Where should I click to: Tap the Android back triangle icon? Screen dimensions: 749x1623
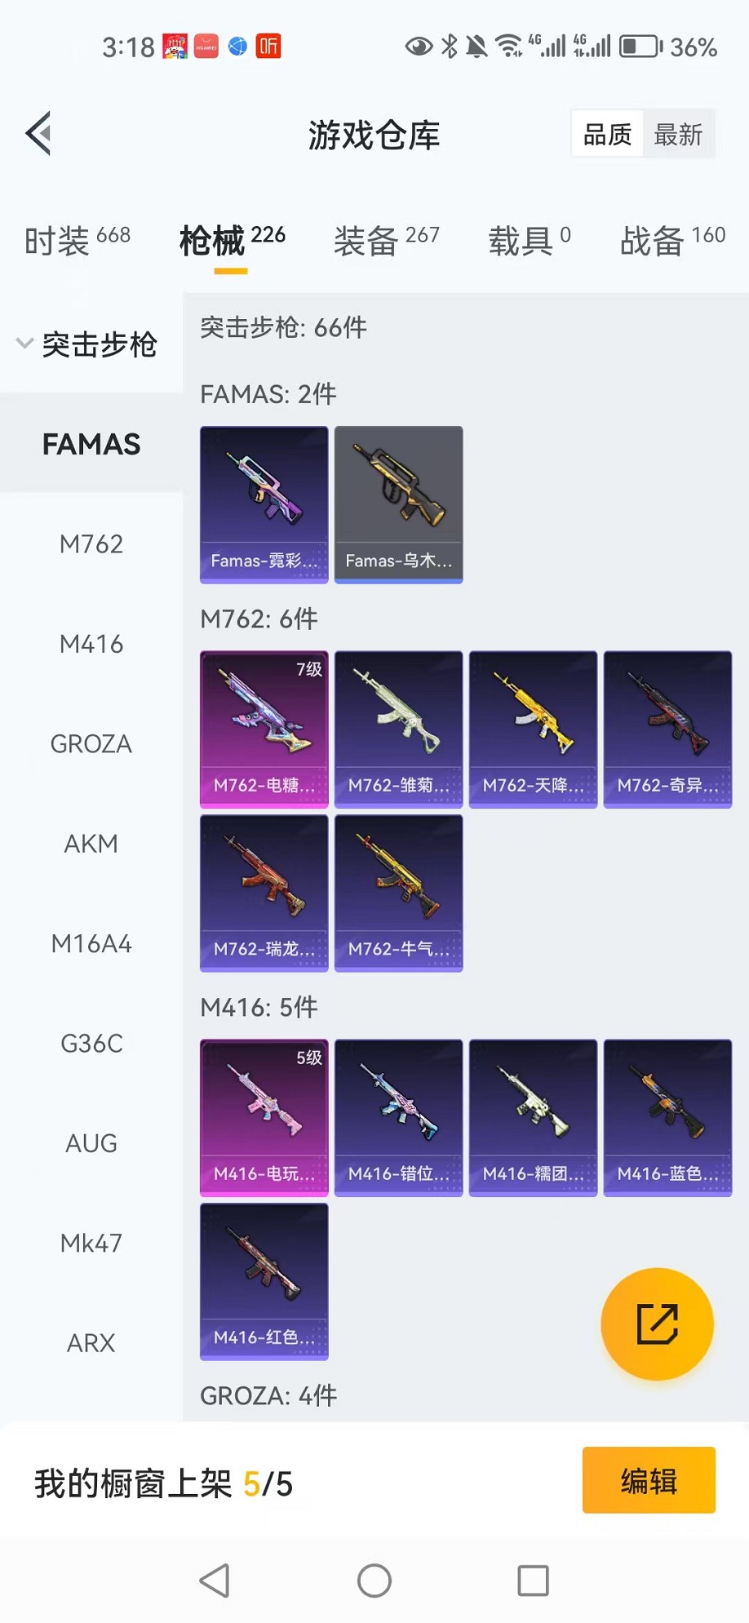pos(215,1581)
